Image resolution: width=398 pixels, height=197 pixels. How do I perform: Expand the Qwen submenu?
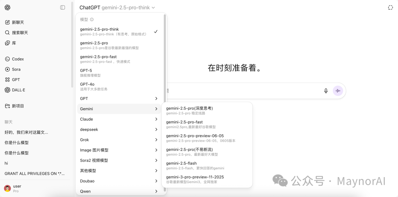(x=119, y=191)
